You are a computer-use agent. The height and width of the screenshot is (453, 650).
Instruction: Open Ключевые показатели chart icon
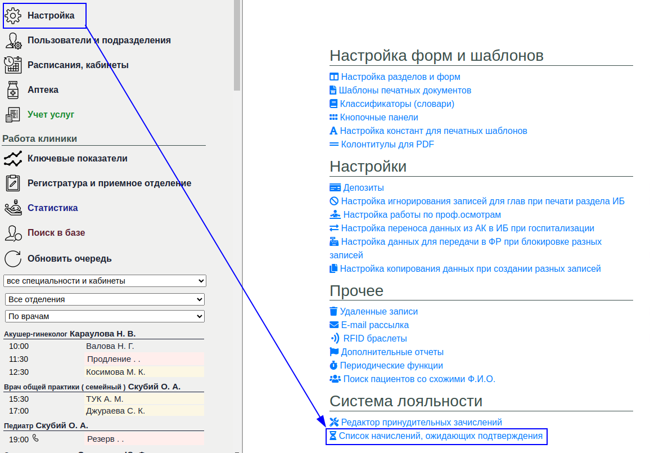click(x=13, y=159)
